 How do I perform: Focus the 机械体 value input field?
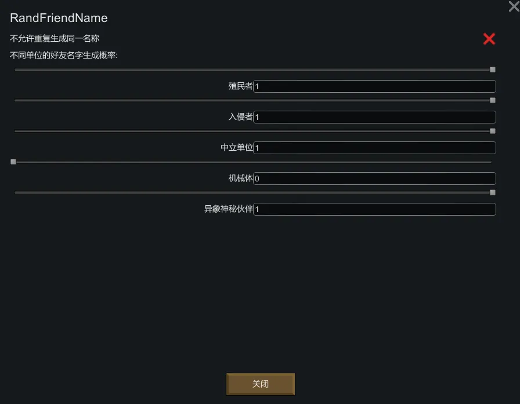coord(374,179)
